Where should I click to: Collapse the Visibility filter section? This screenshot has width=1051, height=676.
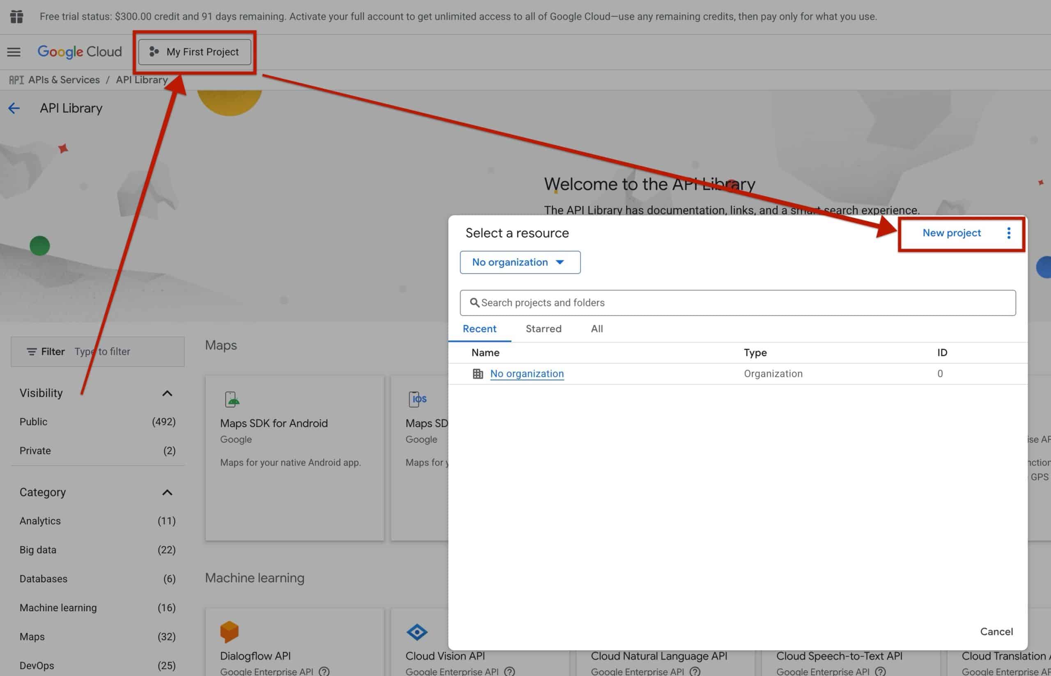tap(167, 393)
